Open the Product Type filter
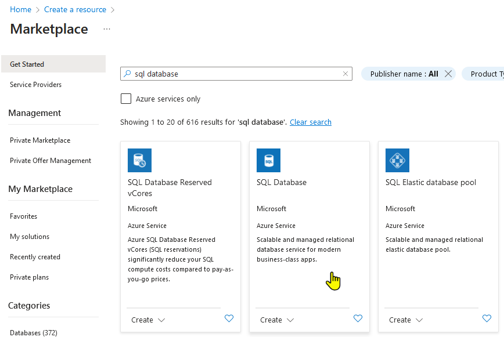Viewport: 504px width, 337px height. pos(485,74)
